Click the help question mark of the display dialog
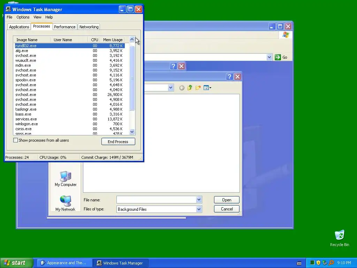357x268 pixels. (x=173, y=66)
